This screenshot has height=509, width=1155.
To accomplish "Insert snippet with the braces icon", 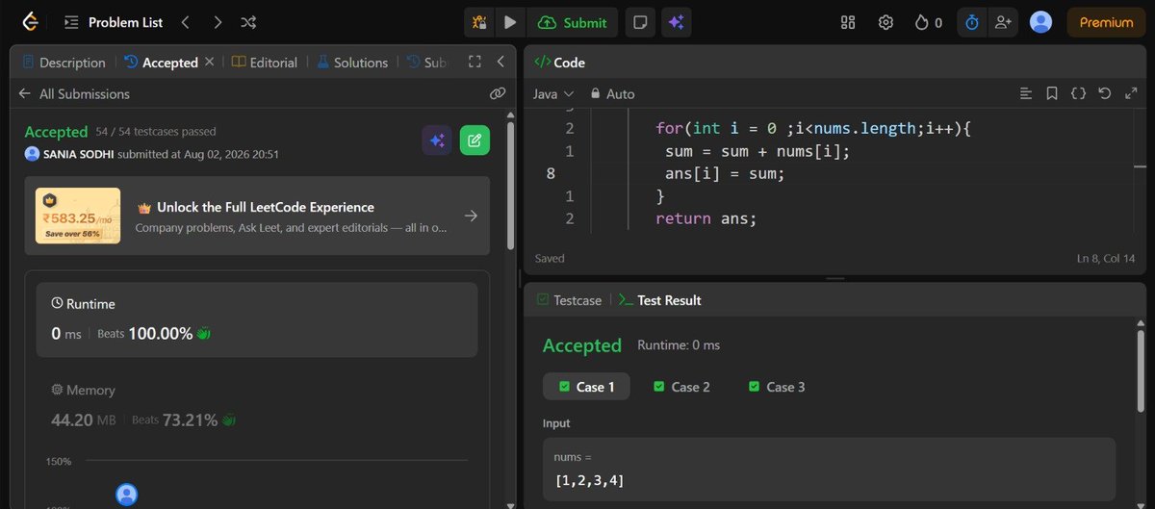I will click(x=1078, y=93).
